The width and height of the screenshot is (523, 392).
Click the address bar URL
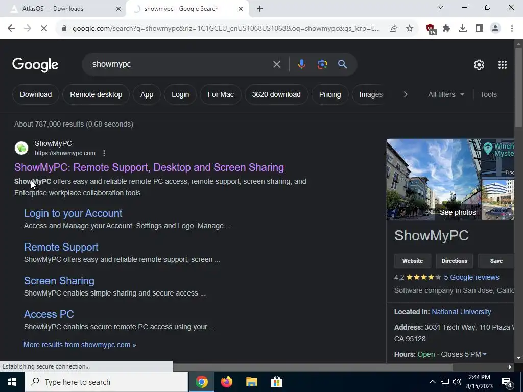226,29
